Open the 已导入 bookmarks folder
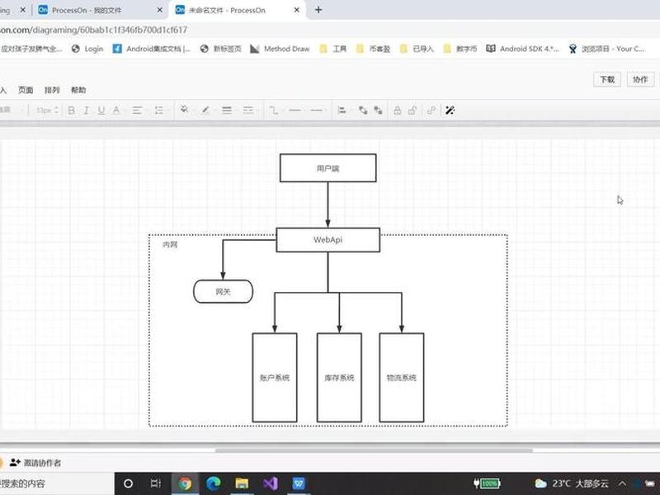 [x=417, y=49]
